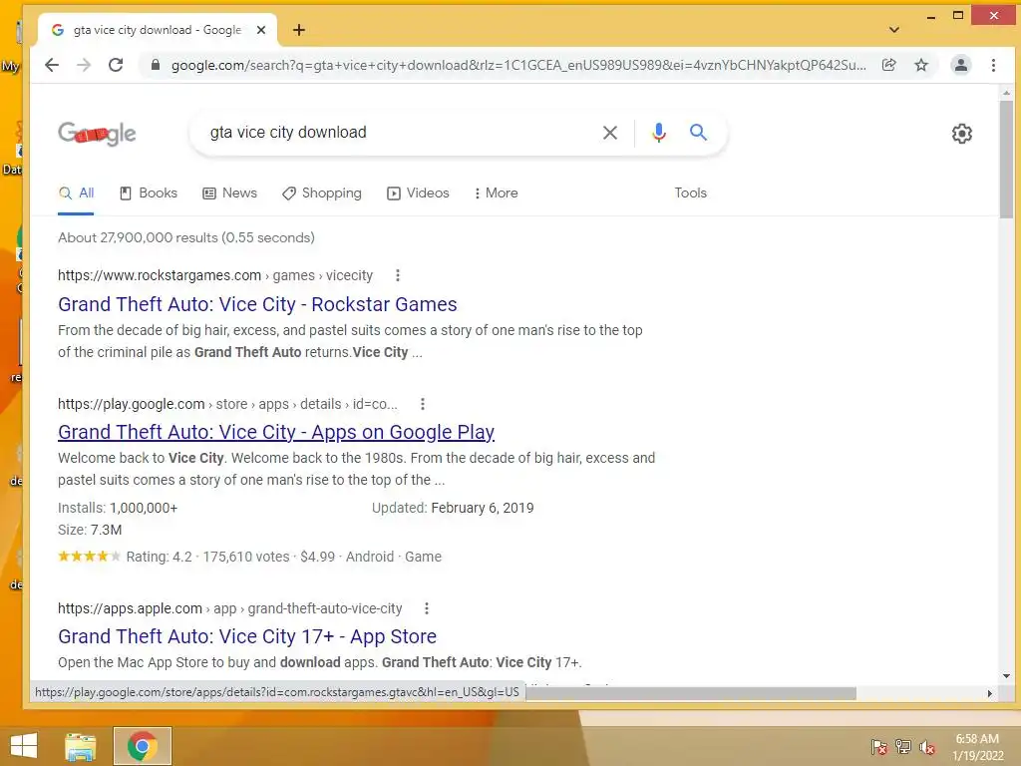Switch to the Shopping tab
Screen dimensions: 1021x766
[322, 193]
